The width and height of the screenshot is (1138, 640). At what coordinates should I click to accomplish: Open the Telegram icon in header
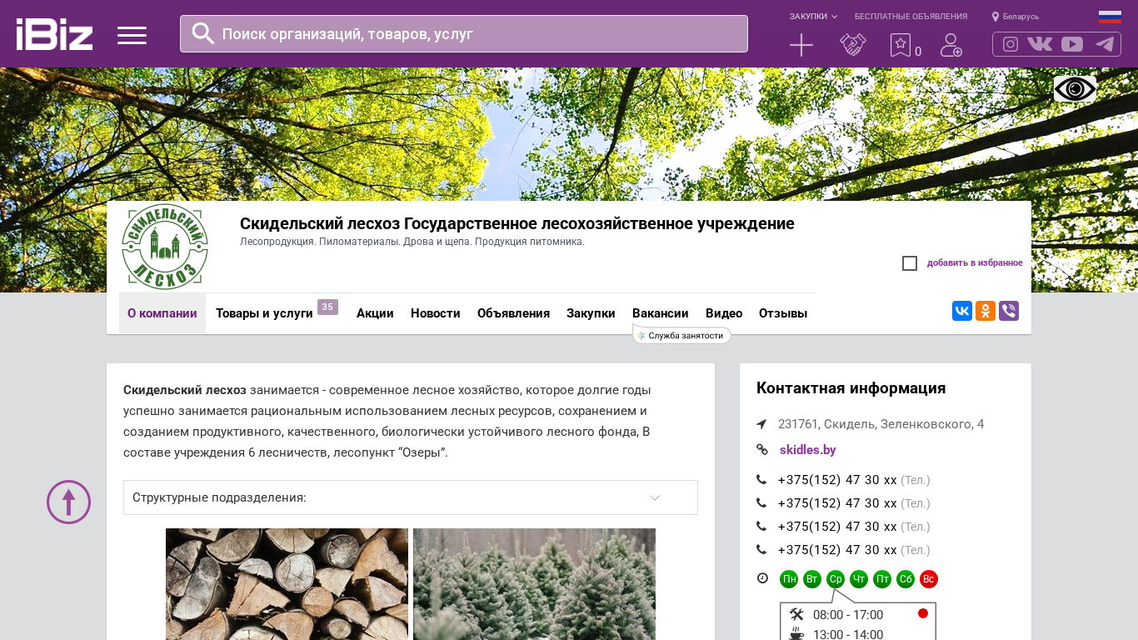pos(1105,44)
